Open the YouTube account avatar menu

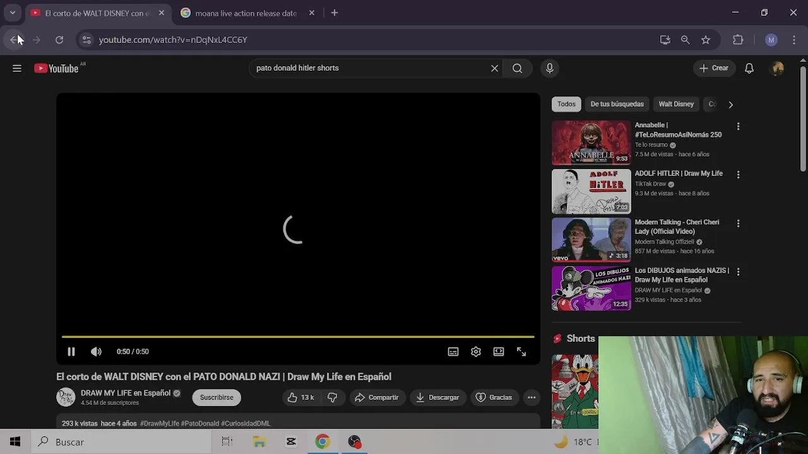[778, 68]
